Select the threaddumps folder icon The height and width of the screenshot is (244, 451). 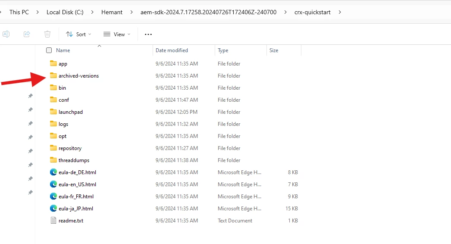(x=53, y=160)
